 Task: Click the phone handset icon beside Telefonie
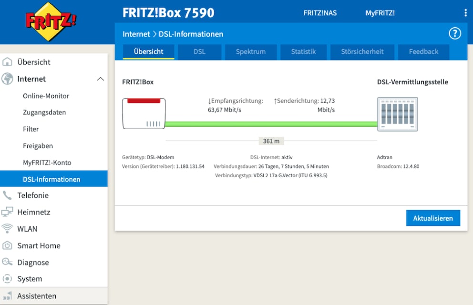tap(7, 195)
